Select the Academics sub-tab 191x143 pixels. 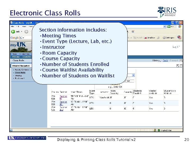(27, 57)
